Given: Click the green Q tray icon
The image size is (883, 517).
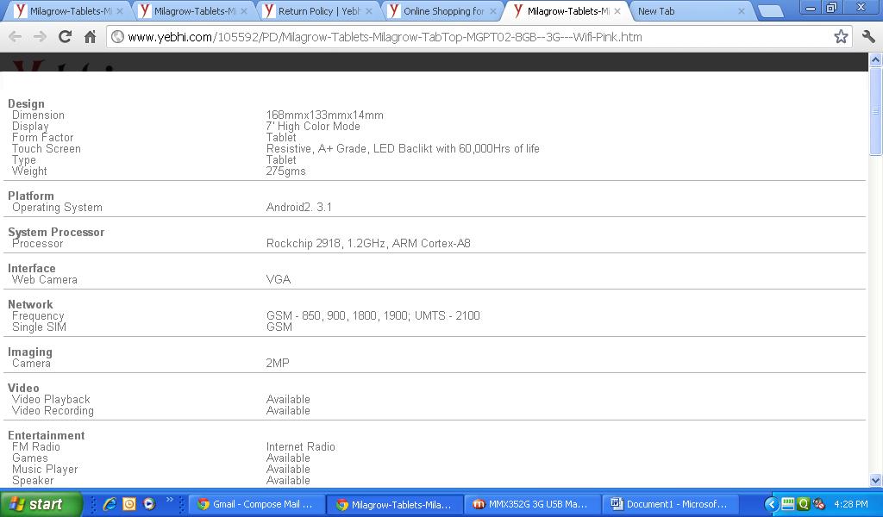Looking at the screenshot, I should [804, 504].
